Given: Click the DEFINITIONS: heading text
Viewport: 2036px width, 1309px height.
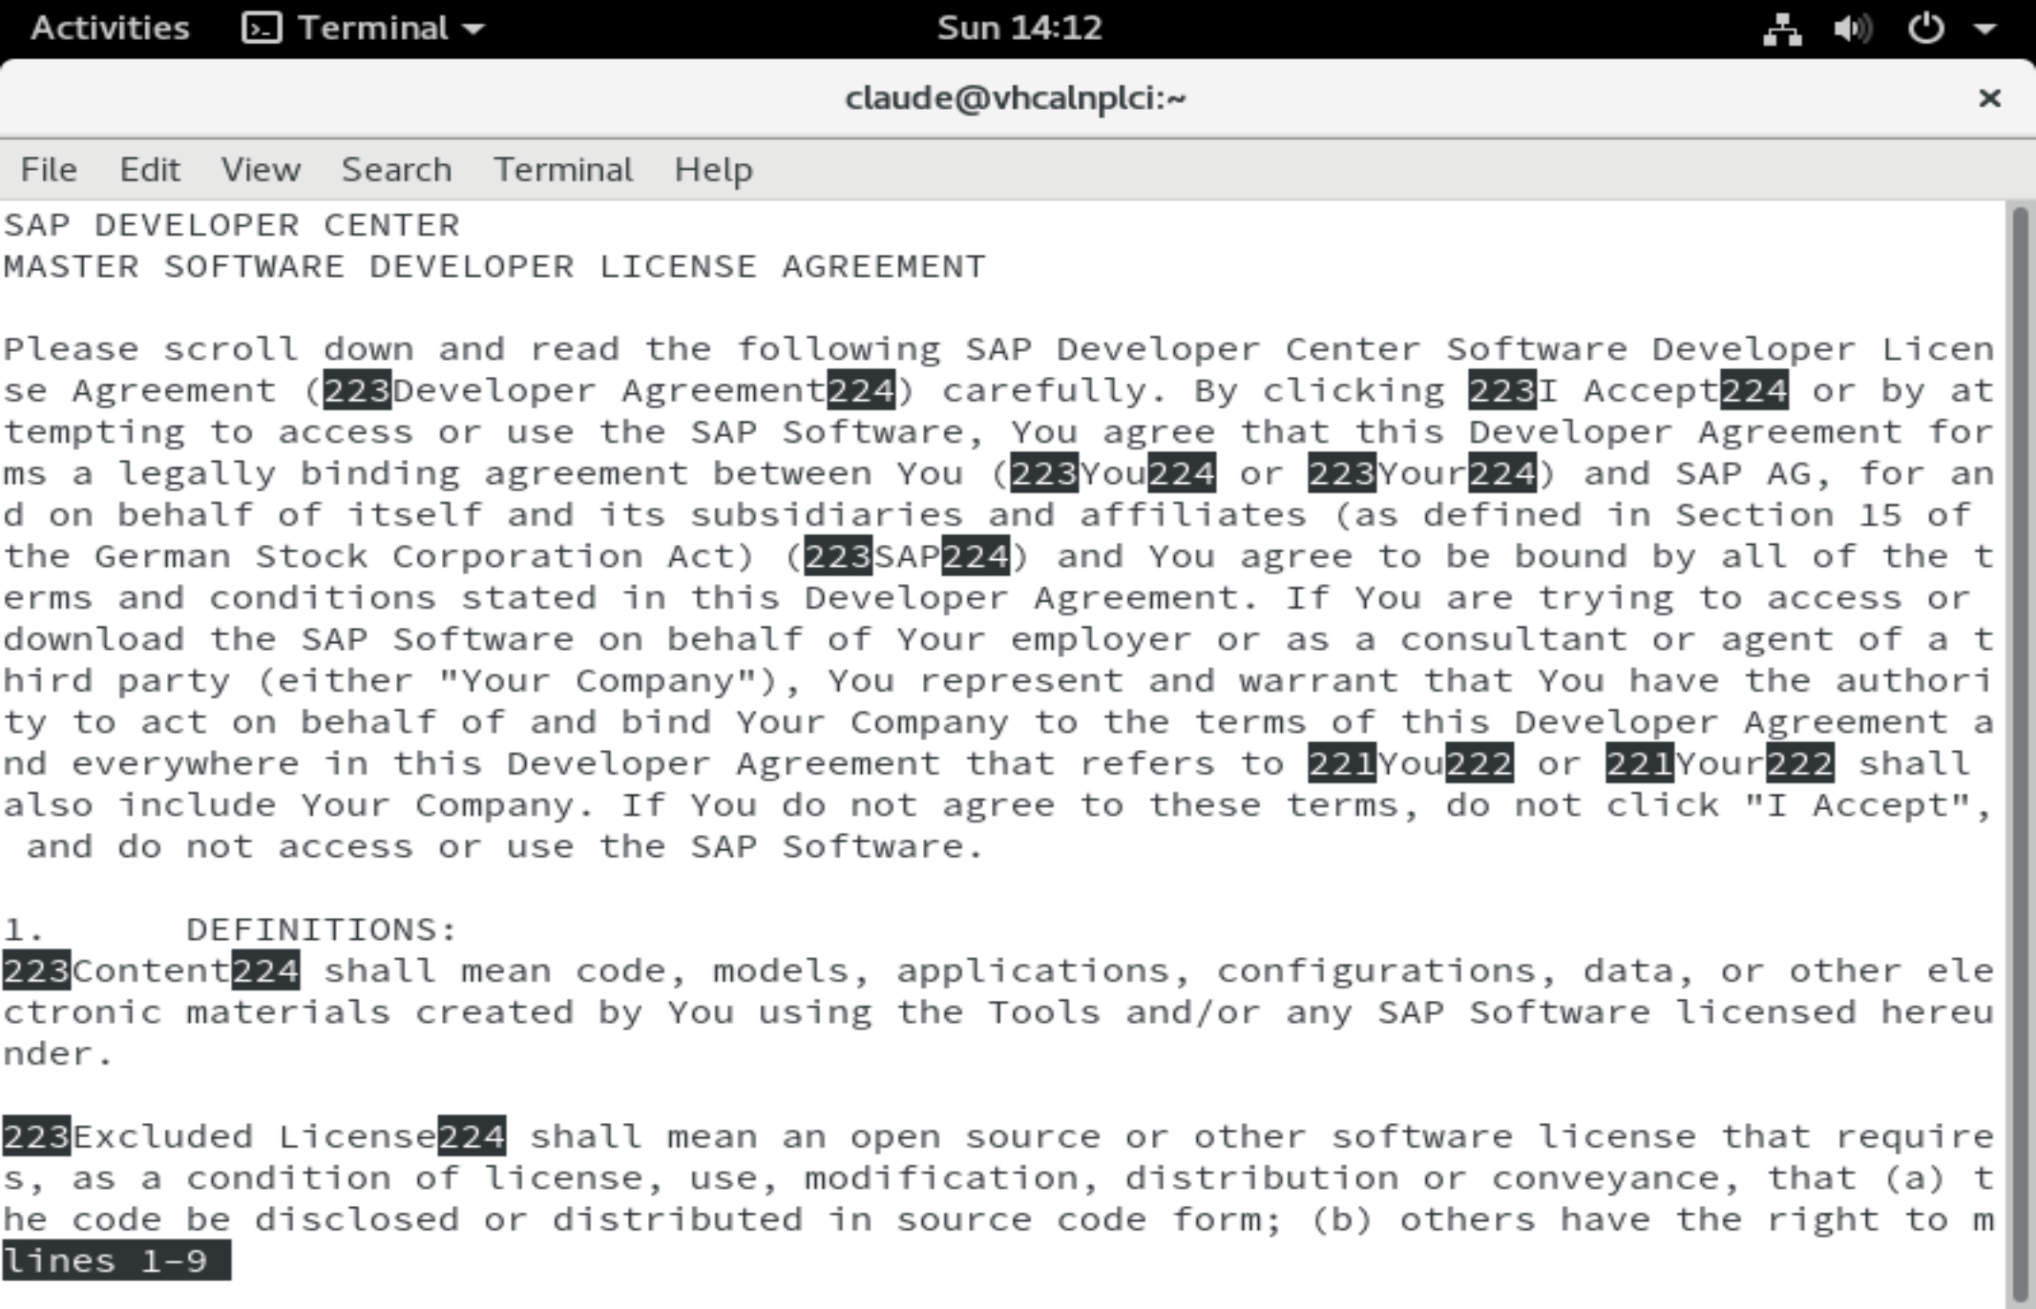Looking at the screenshot, I should click(322, 929).
